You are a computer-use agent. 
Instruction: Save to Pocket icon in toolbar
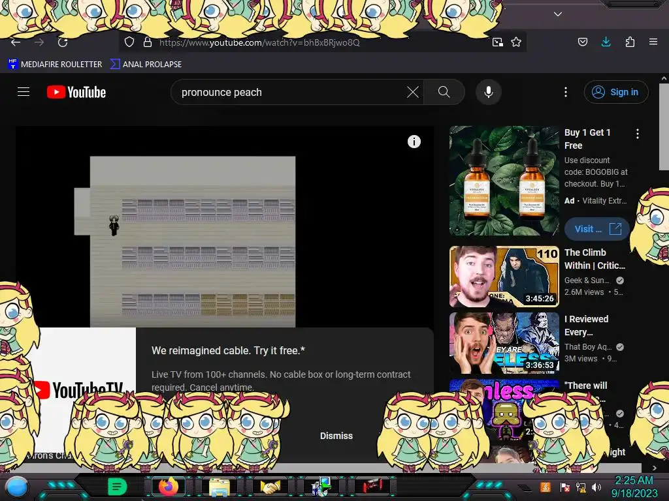coord(582,42)
